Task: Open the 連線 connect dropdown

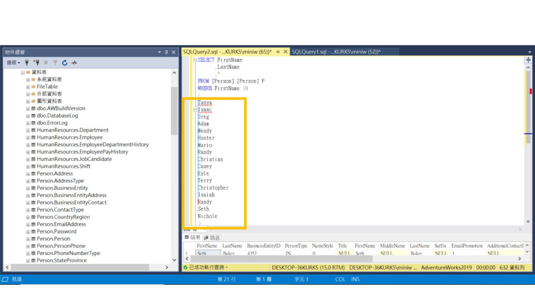Action: click(x=13, y=63)
